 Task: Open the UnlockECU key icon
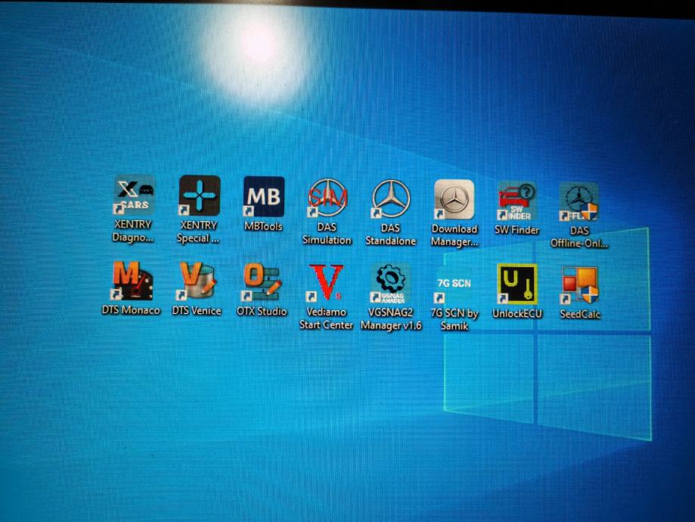517,284
